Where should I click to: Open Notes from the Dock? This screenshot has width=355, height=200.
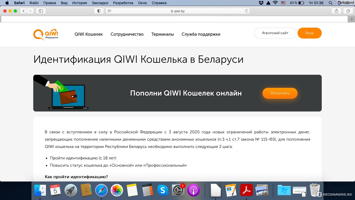point(132,190)
